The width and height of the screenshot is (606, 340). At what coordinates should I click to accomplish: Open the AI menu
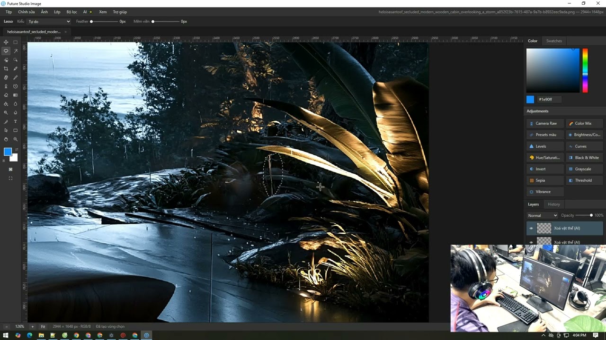coord(88,12)
